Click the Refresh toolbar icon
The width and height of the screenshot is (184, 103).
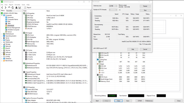tap(13, 8)
